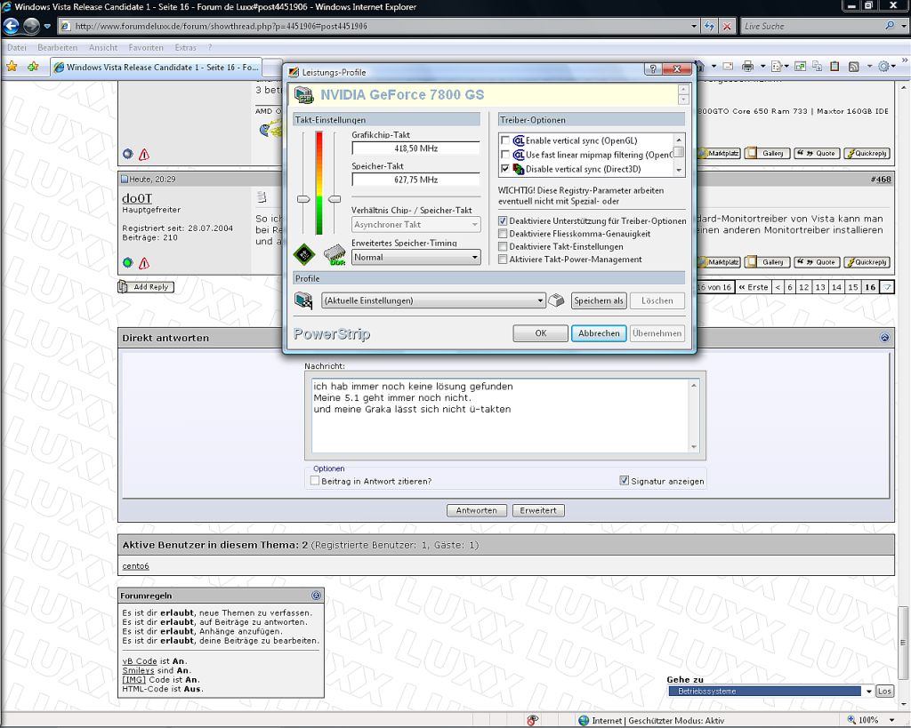Click the Page icon in the IE toolbar
The width and height of the screenshot is (911, 728).
pyautogui.click(x=776, y=66)
